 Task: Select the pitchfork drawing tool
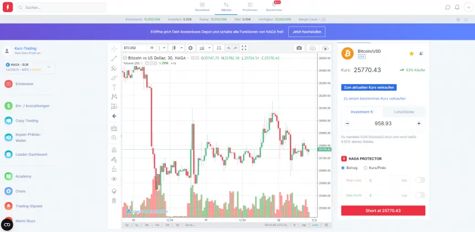(114, 68)
